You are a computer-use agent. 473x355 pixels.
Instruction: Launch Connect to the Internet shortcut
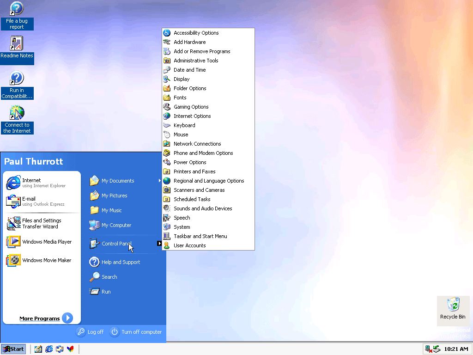(x=17, y=114)
